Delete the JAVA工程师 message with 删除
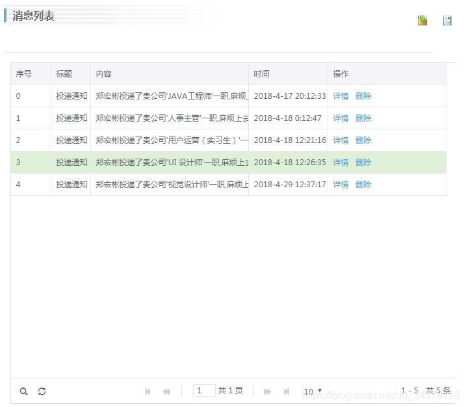466x407 pixels. tap(363, 96)
